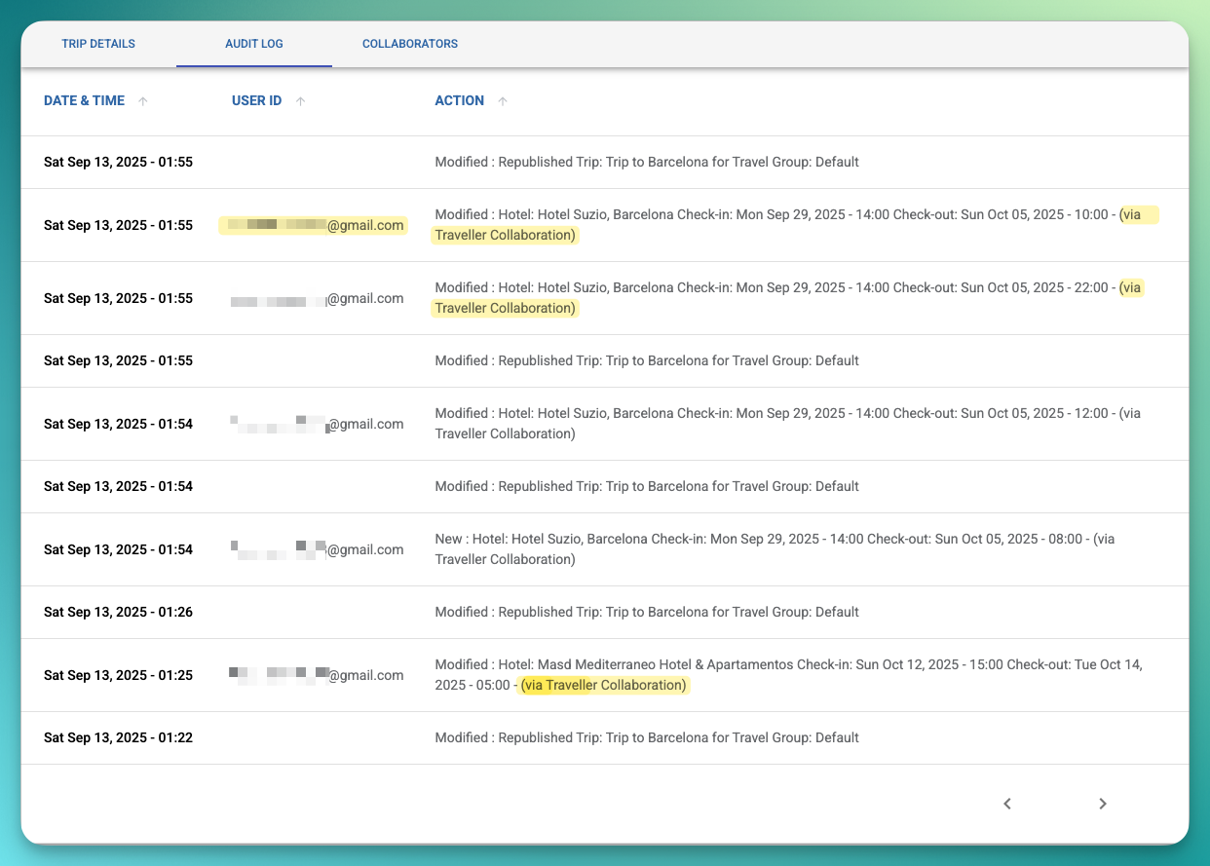Sort by the Date & Time column header
Screen dimensions: 1210x866
(84, 100)
